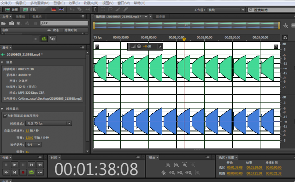Viewport: 295px width, 182px height.
Task: Open Properties panel options menu
Action: (82, 47)
